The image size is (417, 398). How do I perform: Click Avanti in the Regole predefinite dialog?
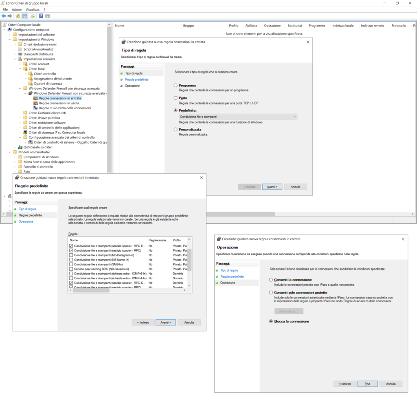[x=165, y=322]
